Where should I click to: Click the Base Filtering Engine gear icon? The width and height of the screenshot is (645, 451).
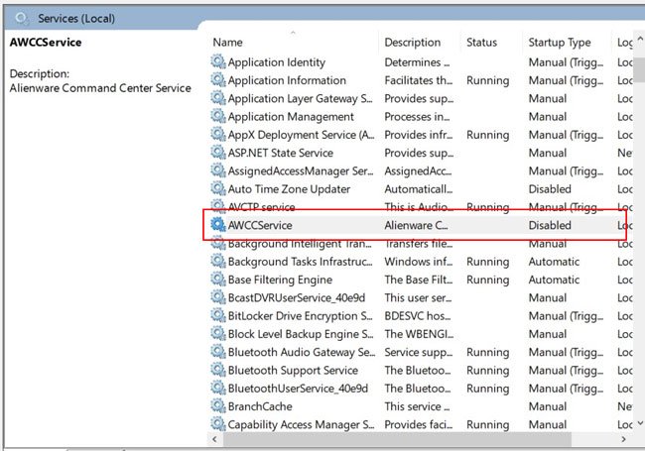pos(218,280)
